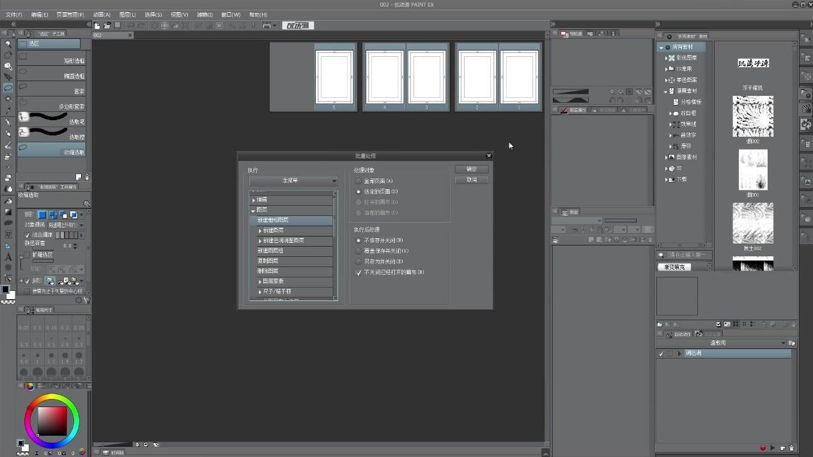Click the 确定 button in the batch dialog

pyautogui.click(x=471, y=169)
